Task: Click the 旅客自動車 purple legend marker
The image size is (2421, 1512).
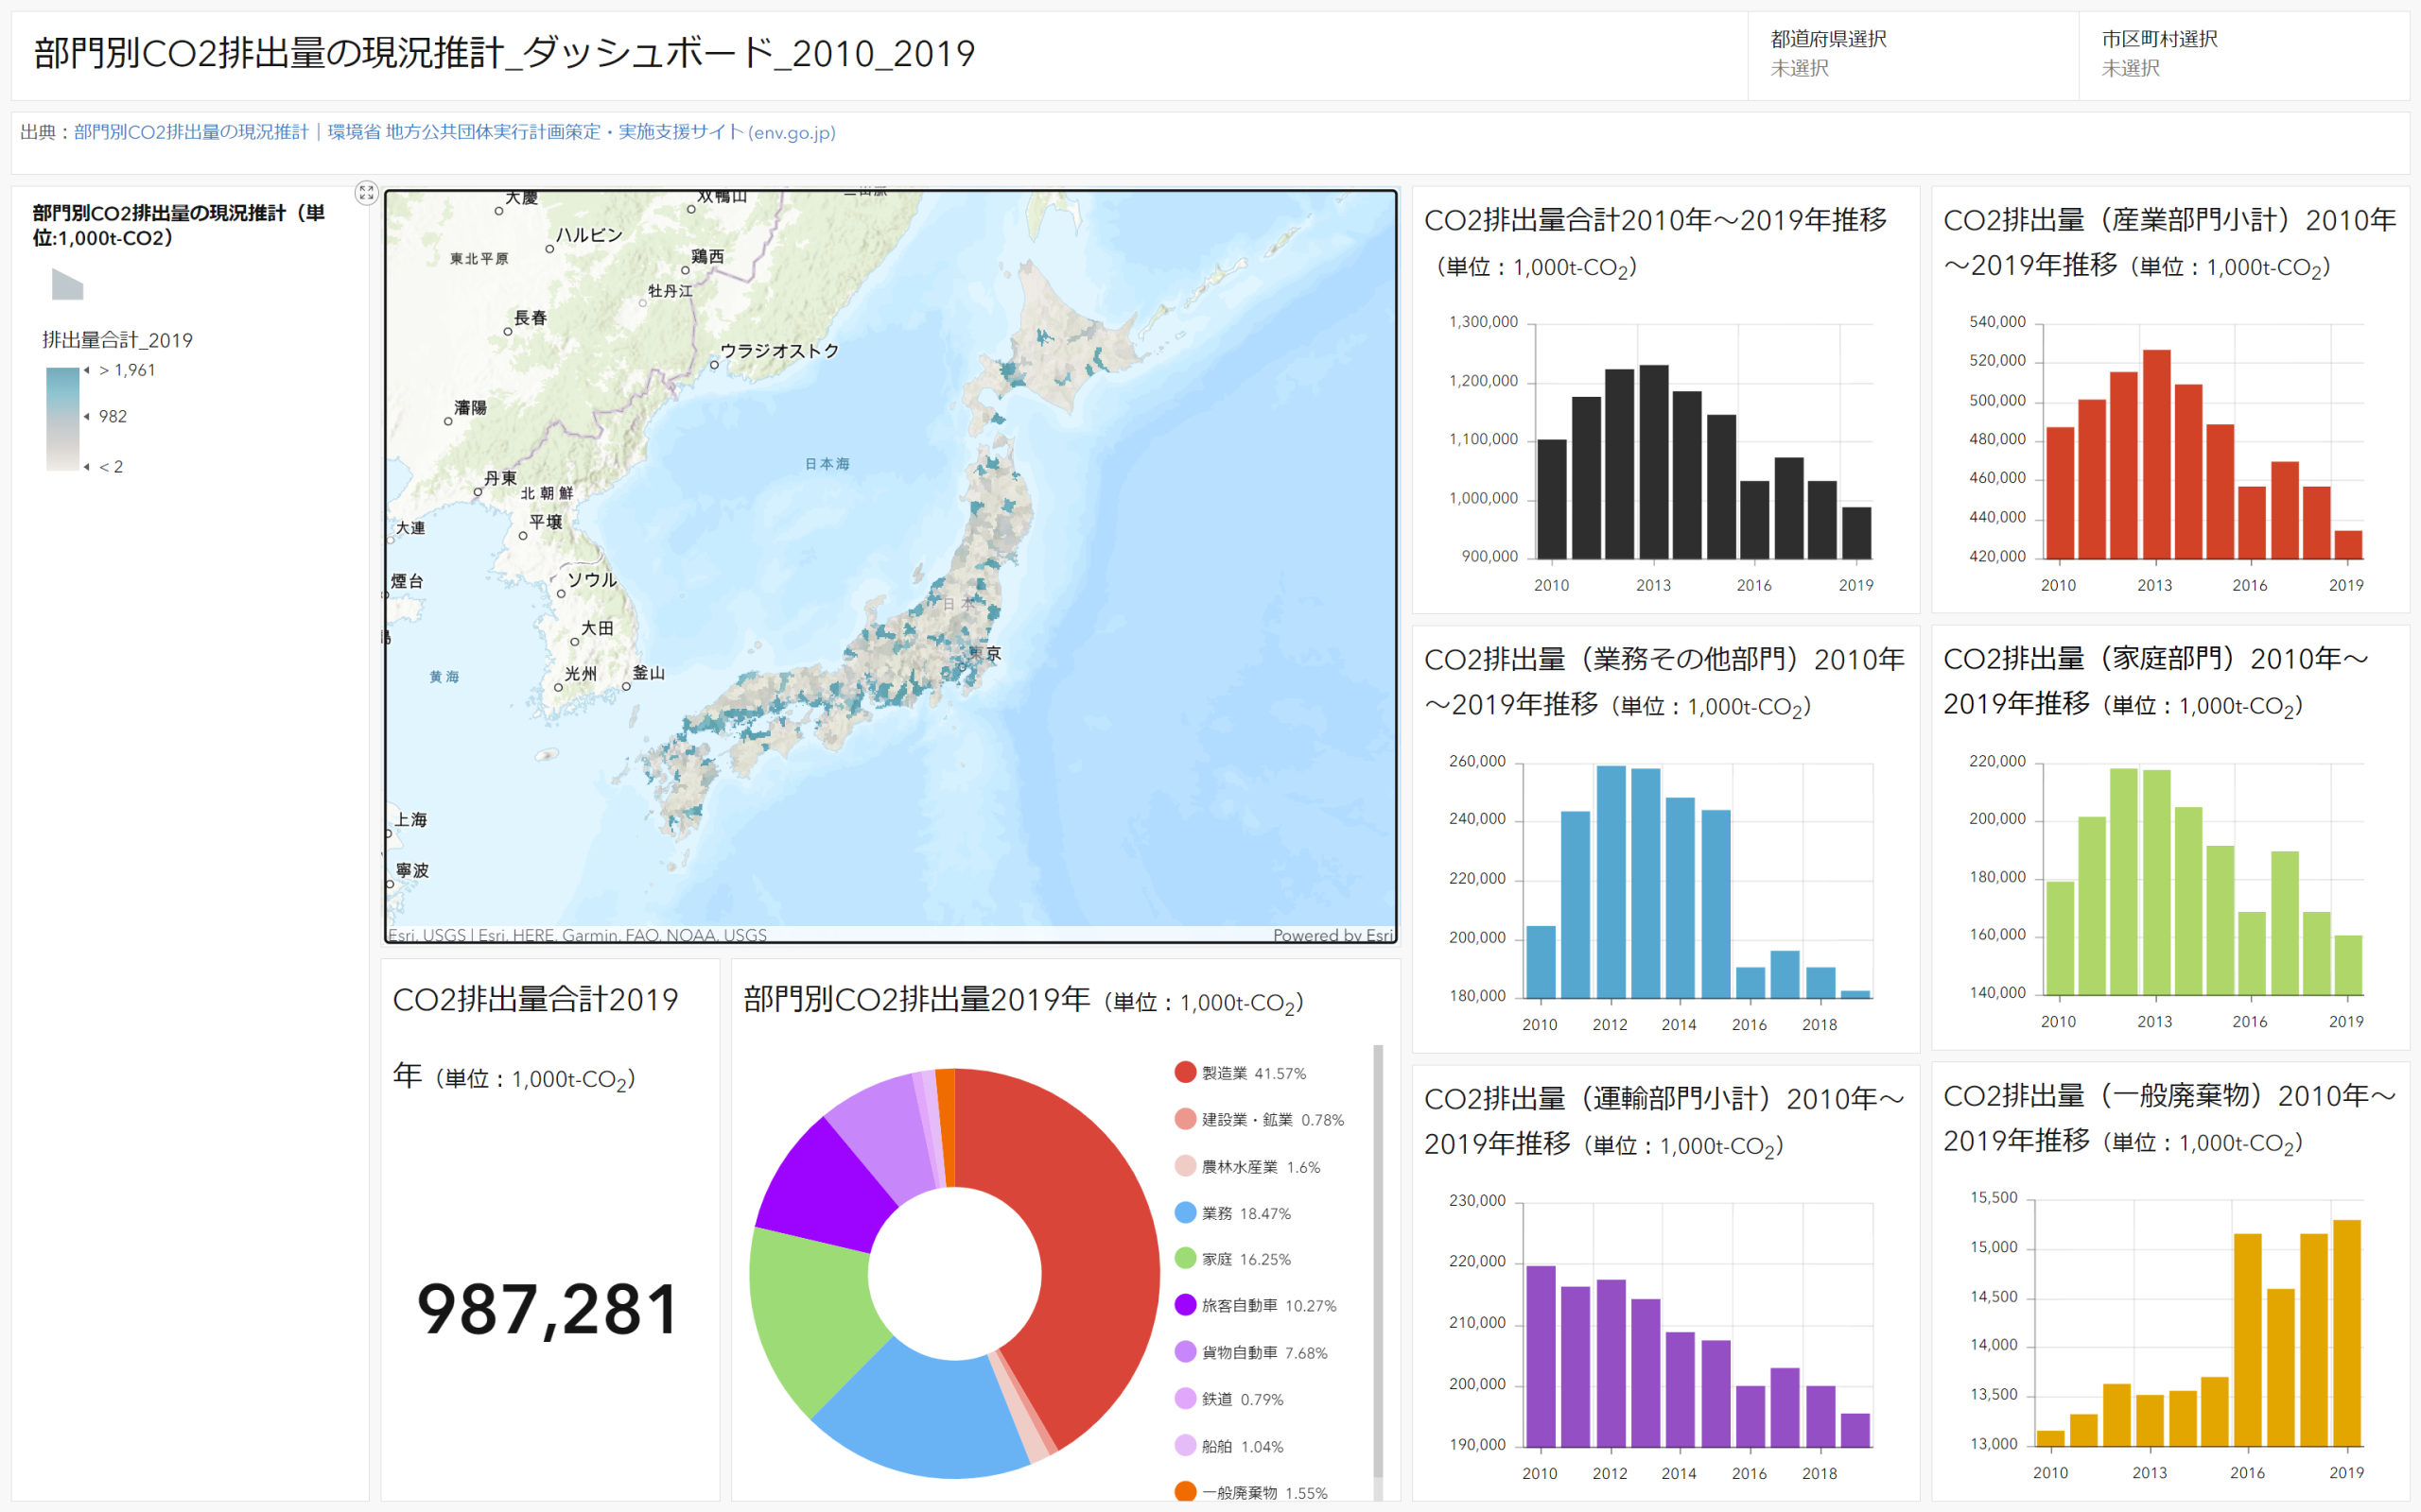Action: (x=1186, y=1305)
